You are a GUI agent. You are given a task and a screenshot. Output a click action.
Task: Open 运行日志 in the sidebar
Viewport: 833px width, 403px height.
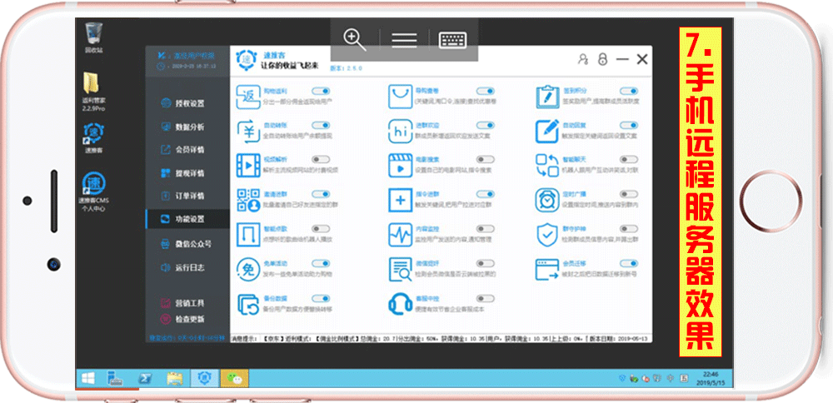pos(187,267)
